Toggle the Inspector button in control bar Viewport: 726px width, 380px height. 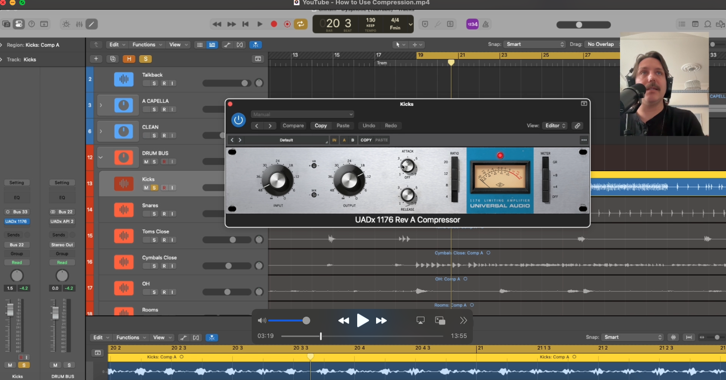pyautogui.click(x=19, y=24)
